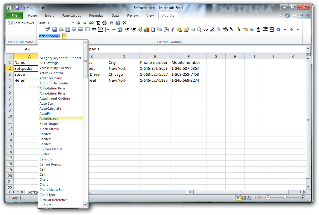
Task: Click the zoom out minus button
Action: [268, 198]
